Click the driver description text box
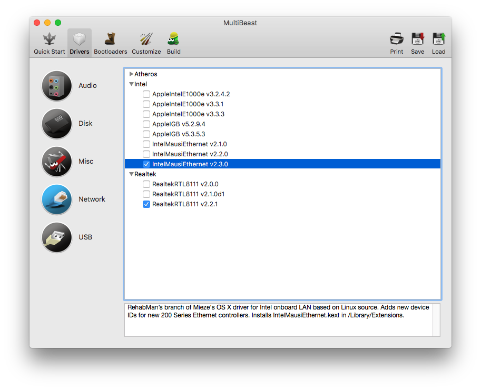The height and width of the screenshot is (390, 481). click(278, 319)
